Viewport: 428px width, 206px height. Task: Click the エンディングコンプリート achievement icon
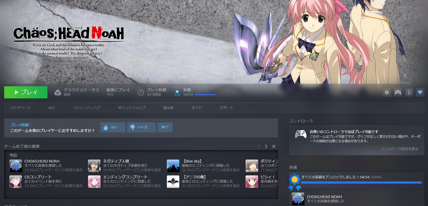pyautogui.click(x=95, y=181)
